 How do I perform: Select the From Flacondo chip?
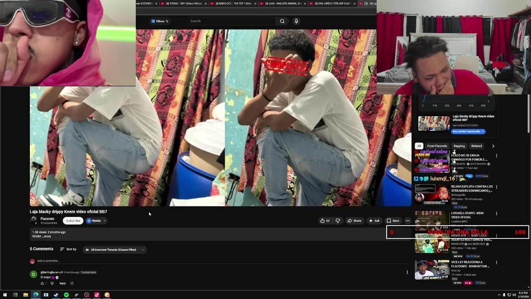click(437, 146)
